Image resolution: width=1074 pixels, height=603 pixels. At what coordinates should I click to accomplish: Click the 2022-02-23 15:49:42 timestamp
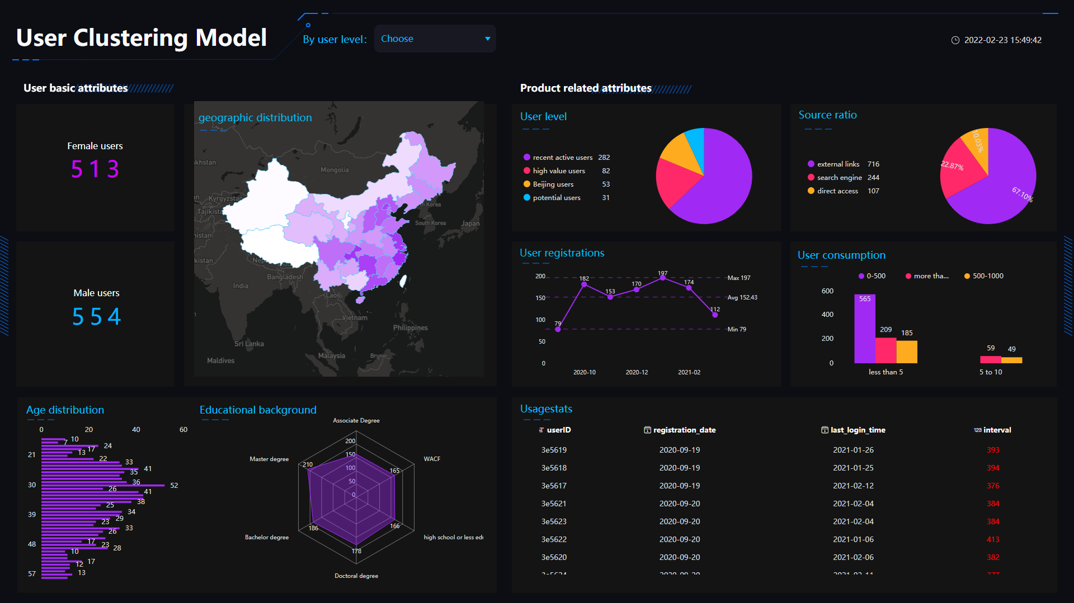coord(1002,40)
